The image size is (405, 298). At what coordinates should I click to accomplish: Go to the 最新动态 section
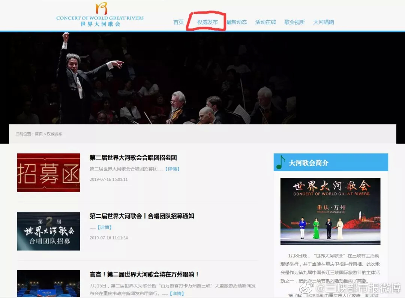[x=237, y=22]
